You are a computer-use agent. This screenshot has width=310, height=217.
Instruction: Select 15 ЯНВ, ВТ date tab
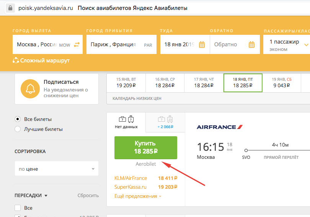coord(126,83)
